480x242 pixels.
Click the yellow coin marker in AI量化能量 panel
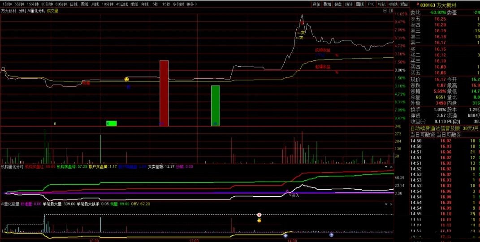pos(259,221)
